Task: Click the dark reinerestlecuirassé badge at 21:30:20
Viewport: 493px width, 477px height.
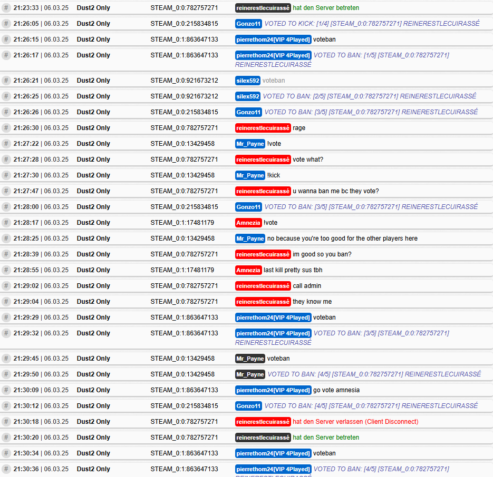Action: (x=263, y=438)
